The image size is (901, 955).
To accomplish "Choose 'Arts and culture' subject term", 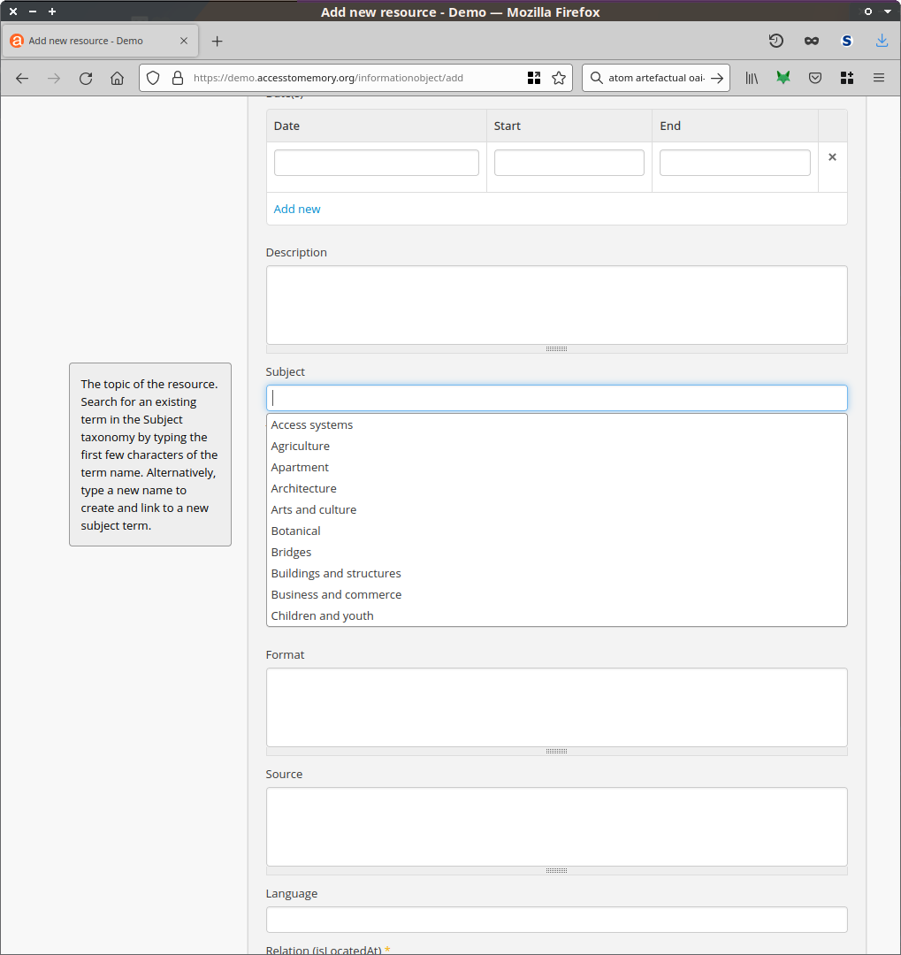I will pos(314,509).
